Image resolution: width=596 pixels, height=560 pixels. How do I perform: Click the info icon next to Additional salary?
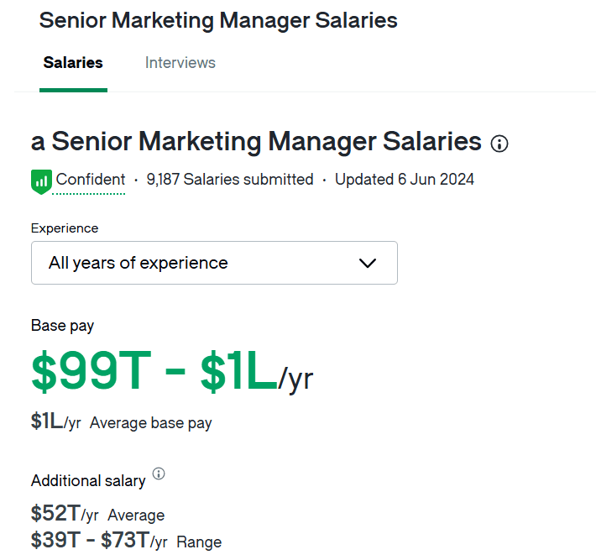click(x=159, y=474)
